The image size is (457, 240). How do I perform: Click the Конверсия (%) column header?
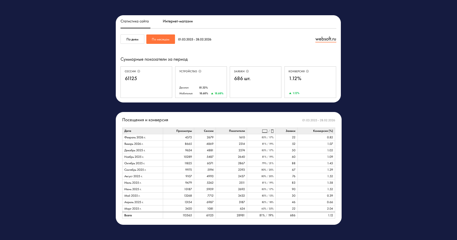click(323, 131)
